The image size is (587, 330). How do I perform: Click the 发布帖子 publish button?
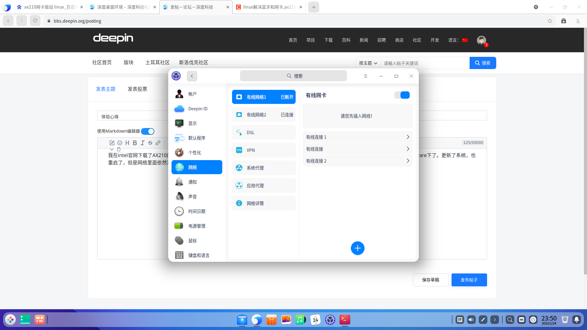(x=469, y=280)
